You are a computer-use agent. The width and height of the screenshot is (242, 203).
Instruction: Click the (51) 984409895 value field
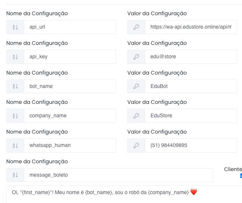click(191, 145)
